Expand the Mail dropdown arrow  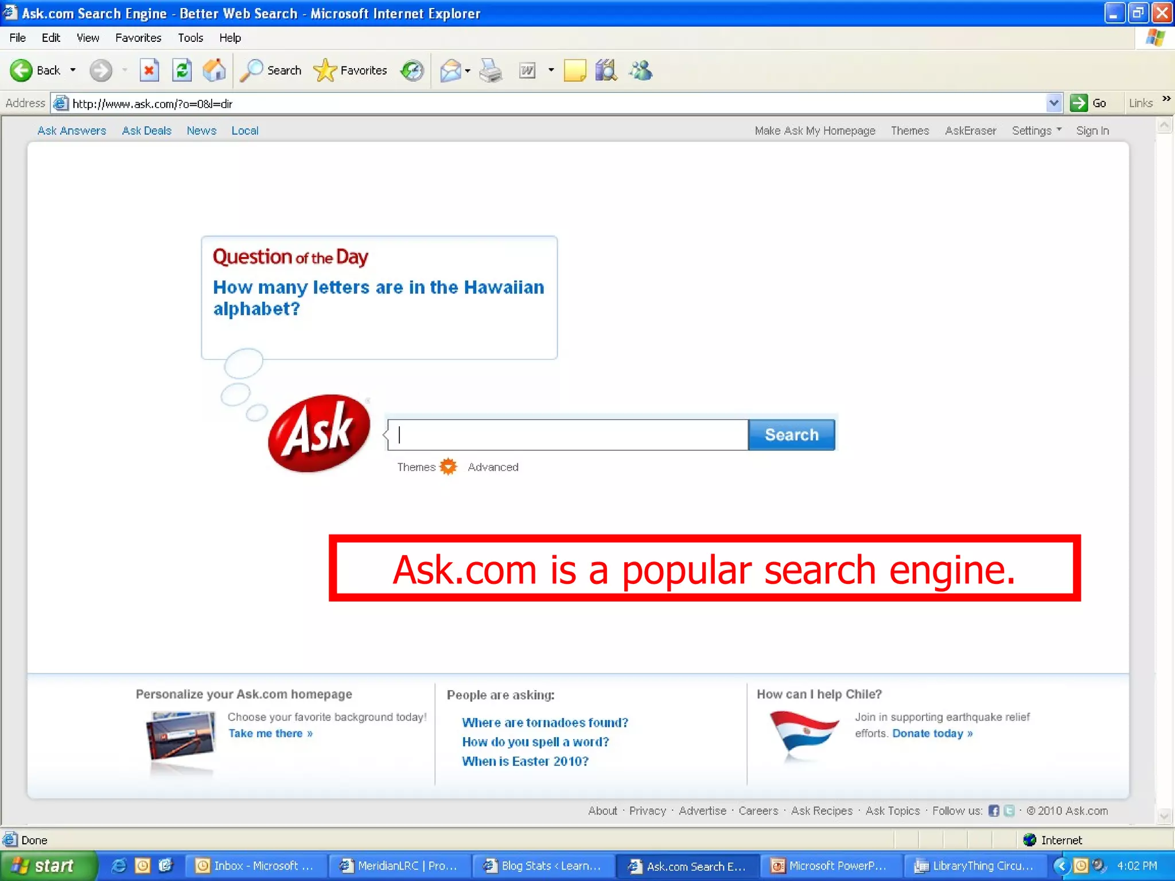coord(468,71)
